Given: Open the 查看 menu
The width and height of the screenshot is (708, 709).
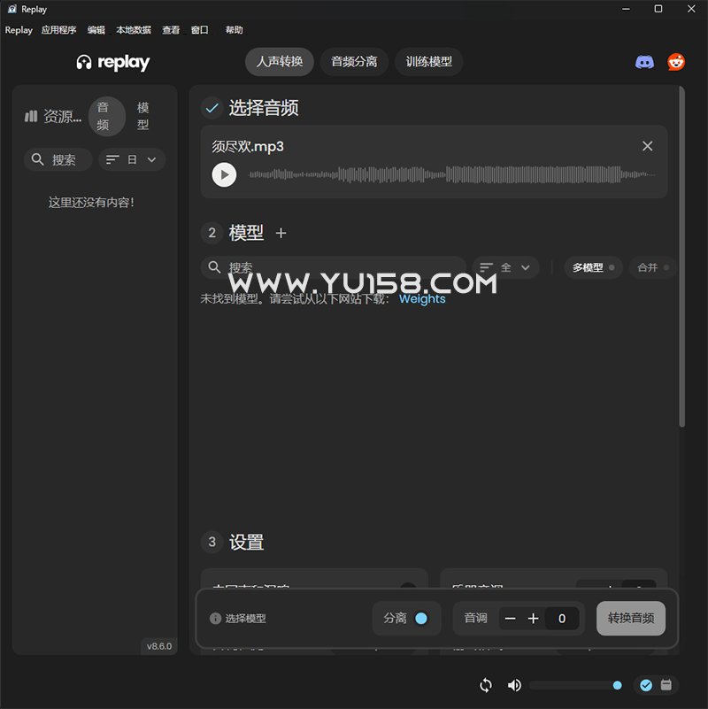Looking at the screenshot, I should point(170,29).
